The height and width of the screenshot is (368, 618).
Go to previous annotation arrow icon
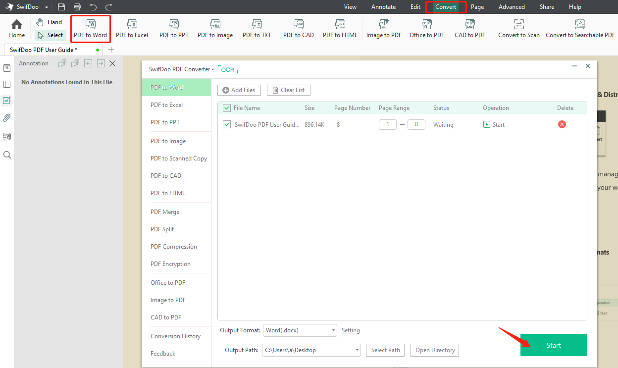click(x=88, y=63)
